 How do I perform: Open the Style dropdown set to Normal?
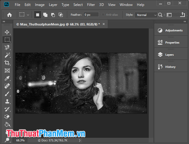pyautogui.click(x=146, y=15)
